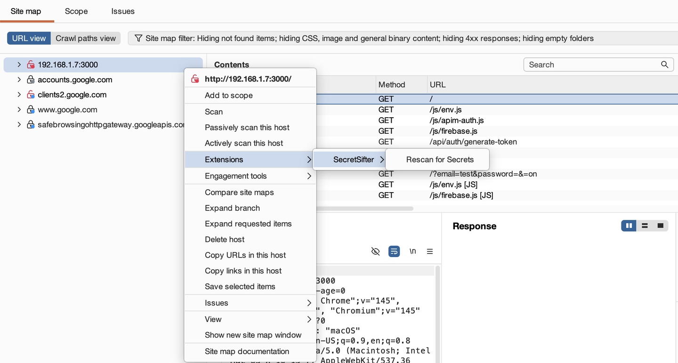Open the Issues submenu in the context menu

[250, 303]
